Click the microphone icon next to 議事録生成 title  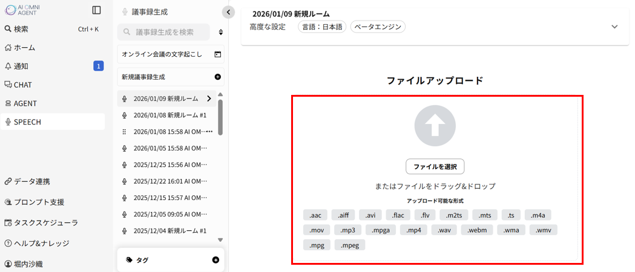click(125, 12)
